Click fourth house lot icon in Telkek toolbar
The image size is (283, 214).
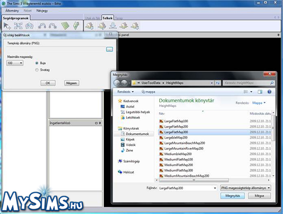tap(123, 26)
